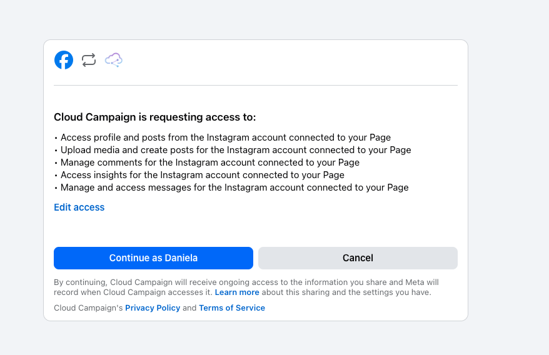
Task: Select the 'Upload media and create posts' line
Action: click(x=235, y=150)
